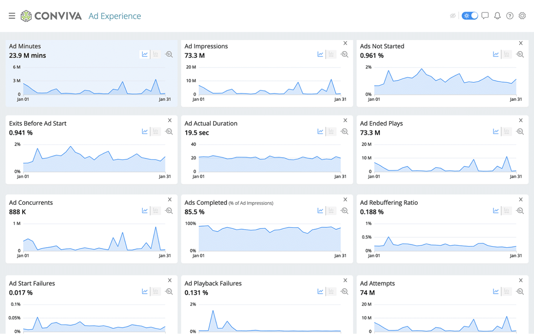
Task: Toggle the light/dark theme switch
Action: [470, 16]
